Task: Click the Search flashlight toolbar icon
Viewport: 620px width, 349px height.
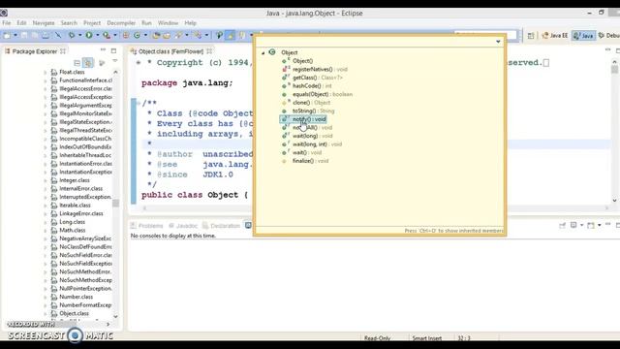Action: pyautogui.click(x=178, y=35)
